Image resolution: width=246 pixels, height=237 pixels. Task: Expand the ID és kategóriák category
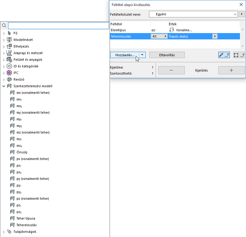coord(4,66)
